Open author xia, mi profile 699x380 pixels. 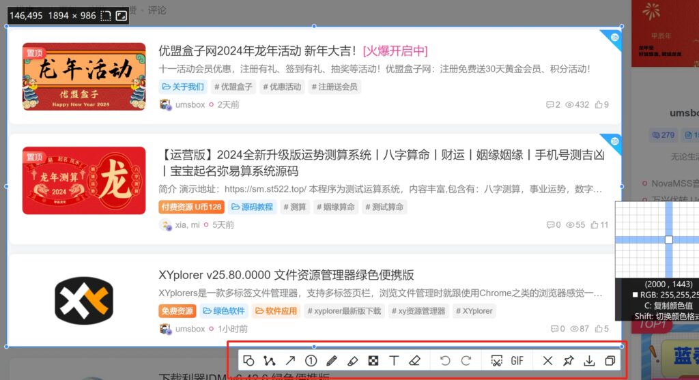[x=187, y=225]
